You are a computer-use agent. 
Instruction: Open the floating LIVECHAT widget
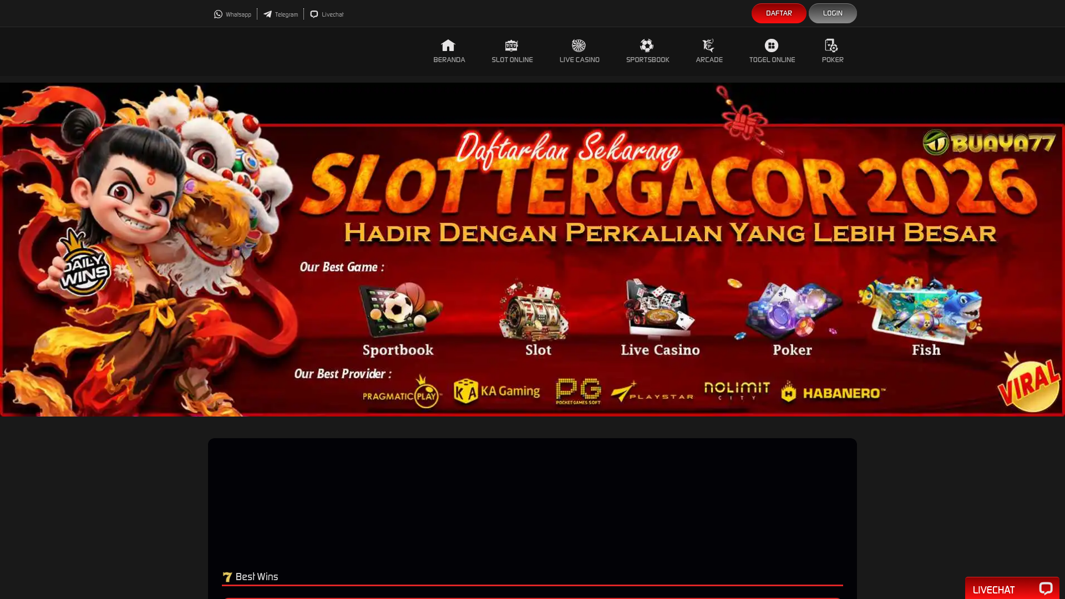click(x=994, y=590)
